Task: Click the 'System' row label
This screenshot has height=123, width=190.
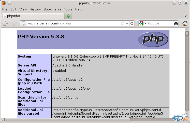Action: coord(24,57)
